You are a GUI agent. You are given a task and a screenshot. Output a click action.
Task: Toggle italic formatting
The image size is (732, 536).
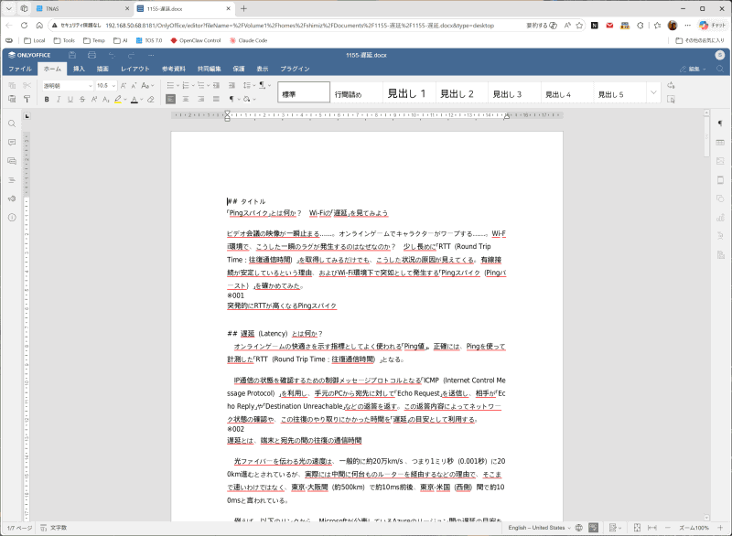[x=59, y=99]
